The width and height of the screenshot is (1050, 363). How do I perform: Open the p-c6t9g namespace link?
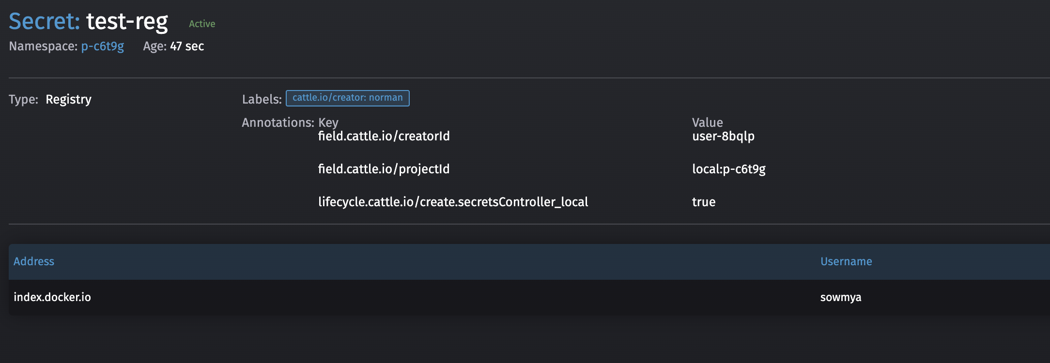(x=102, y=46)
